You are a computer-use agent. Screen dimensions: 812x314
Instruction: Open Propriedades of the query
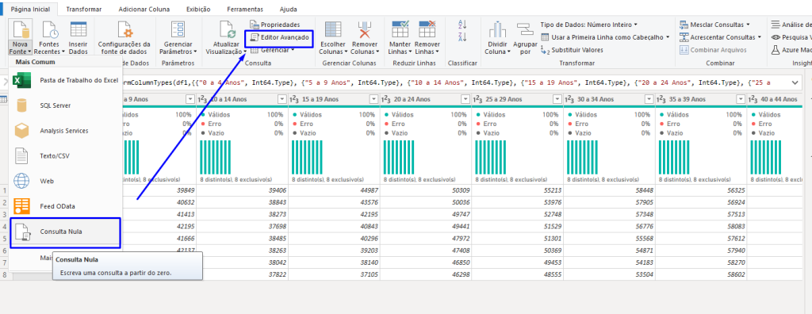(x=275, y=25)
